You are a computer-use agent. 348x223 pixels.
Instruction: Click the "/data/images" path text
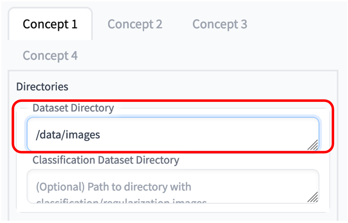pyautogui.click(x=68, y=135)
